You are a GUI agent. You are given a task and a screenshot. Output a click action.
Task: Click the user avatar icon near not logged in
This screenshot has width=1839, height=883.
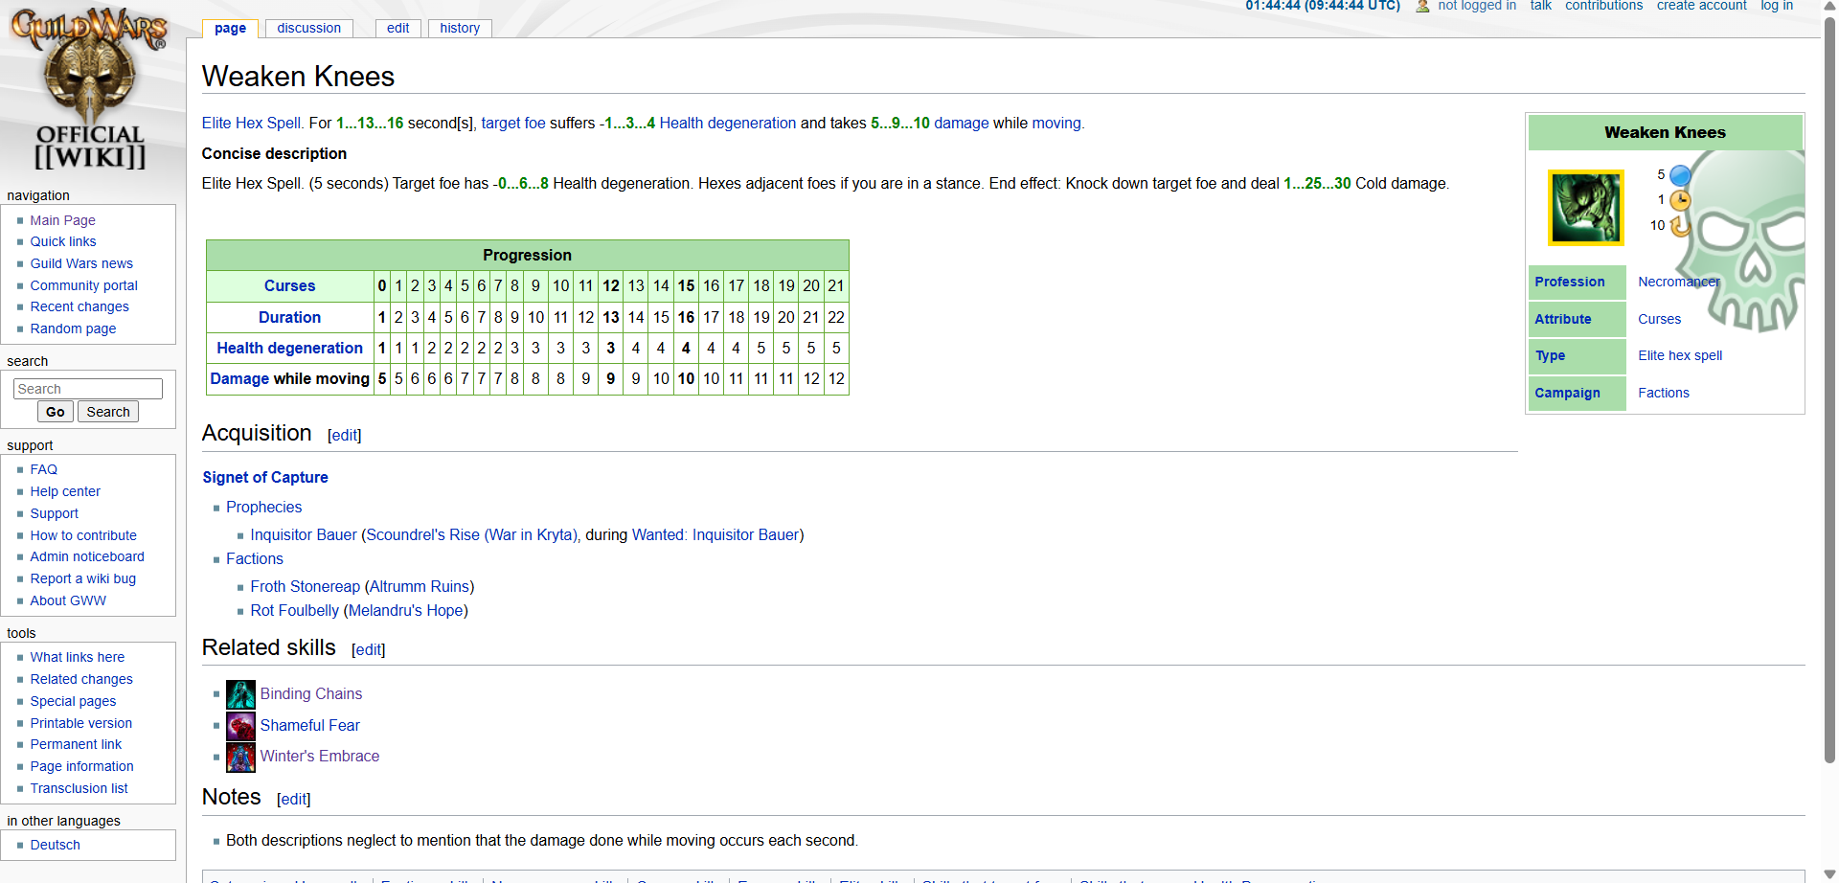point(1422,6)
